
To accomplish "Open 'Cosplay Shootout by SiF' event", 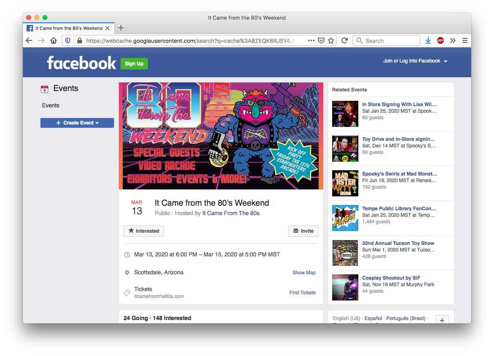I will (391, 278).
